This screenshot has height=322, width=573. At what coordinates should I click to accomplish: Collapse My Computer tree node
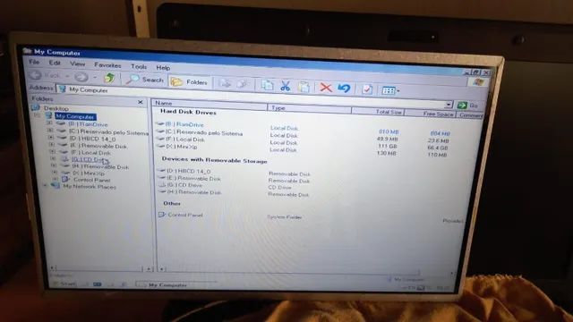click(x=38, y=115)
